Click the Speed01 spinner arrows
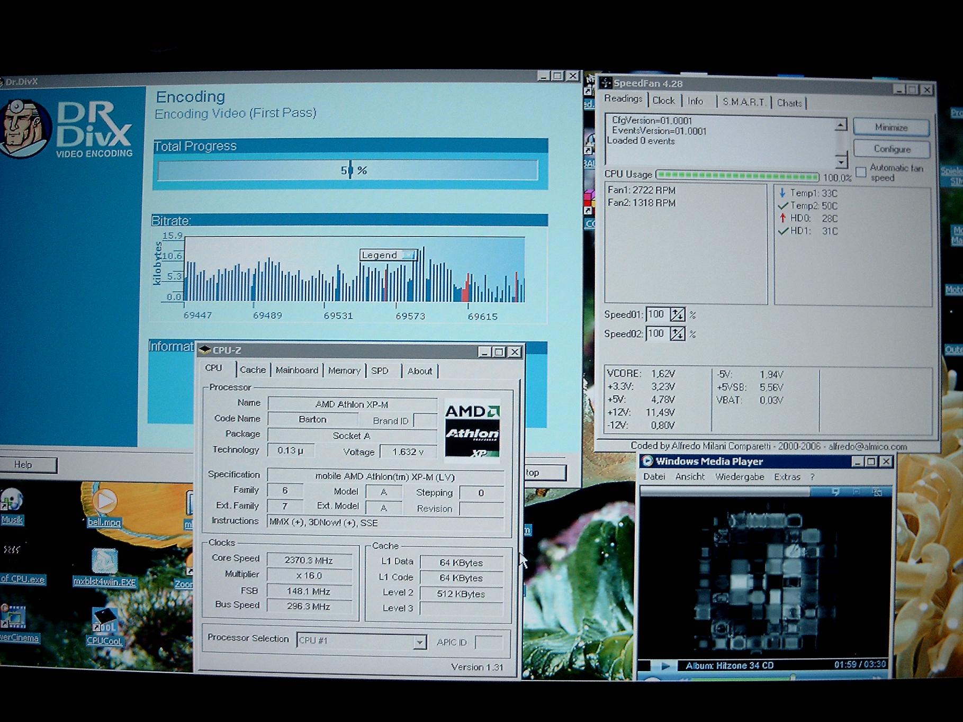The height and width of the screenshot is (722, 963). [677, 315]
